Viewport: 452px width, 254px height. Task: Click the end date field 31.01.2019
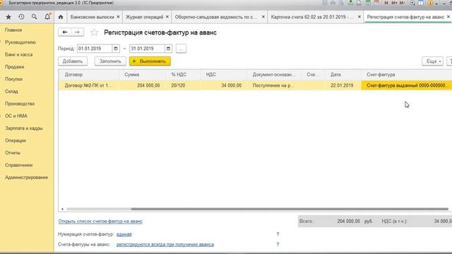pos(147,49)
